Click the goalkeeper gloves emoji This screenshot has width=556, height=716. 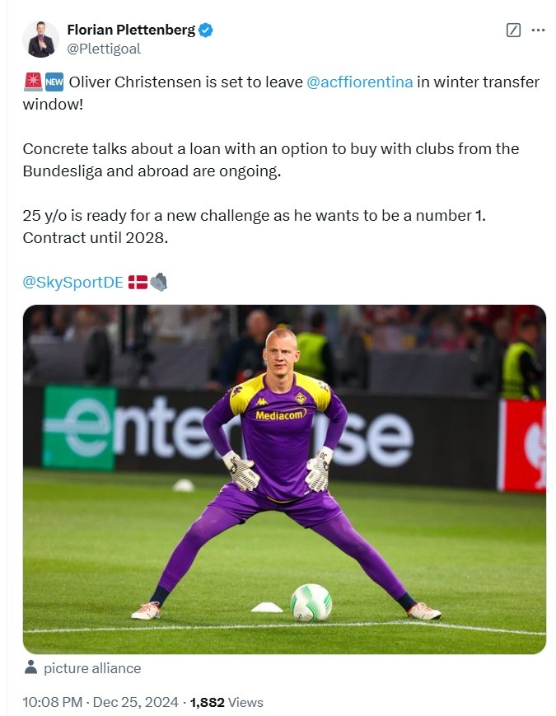(158, 282)
